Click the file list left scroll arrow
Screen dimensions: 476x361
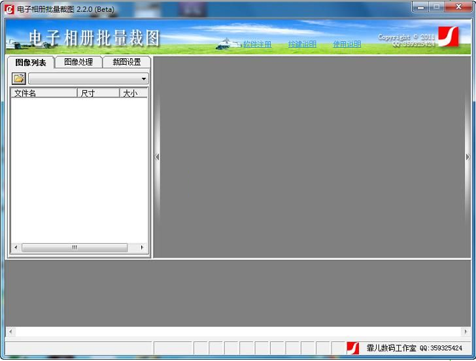pos(16,248)
